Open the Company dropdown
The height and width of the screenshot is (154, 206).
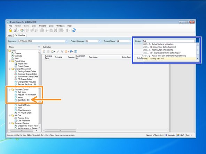(66, 41)
